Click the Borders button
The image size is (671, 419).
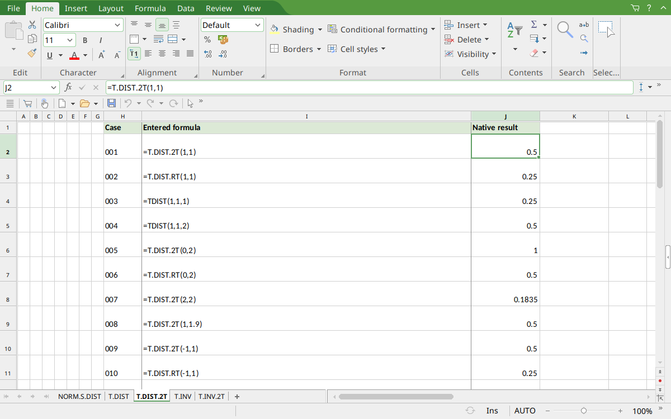(x=296, y=49)
